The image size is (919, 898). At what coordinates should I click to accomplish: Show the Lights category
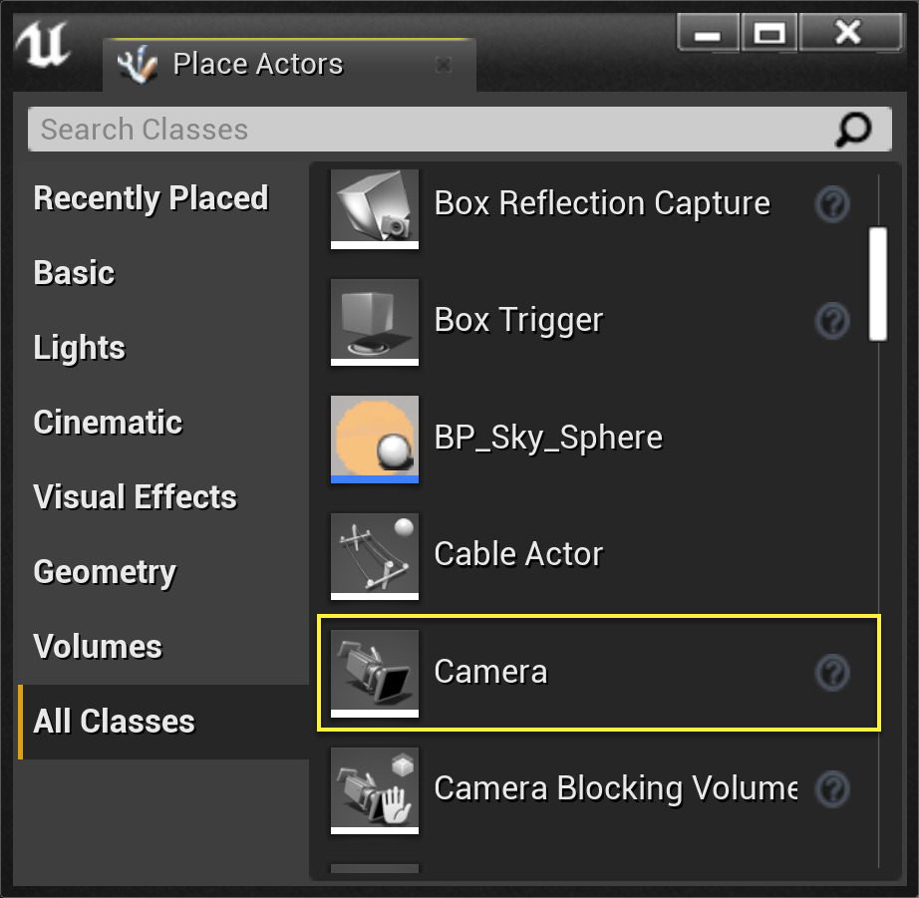click(x=80, y=348)
